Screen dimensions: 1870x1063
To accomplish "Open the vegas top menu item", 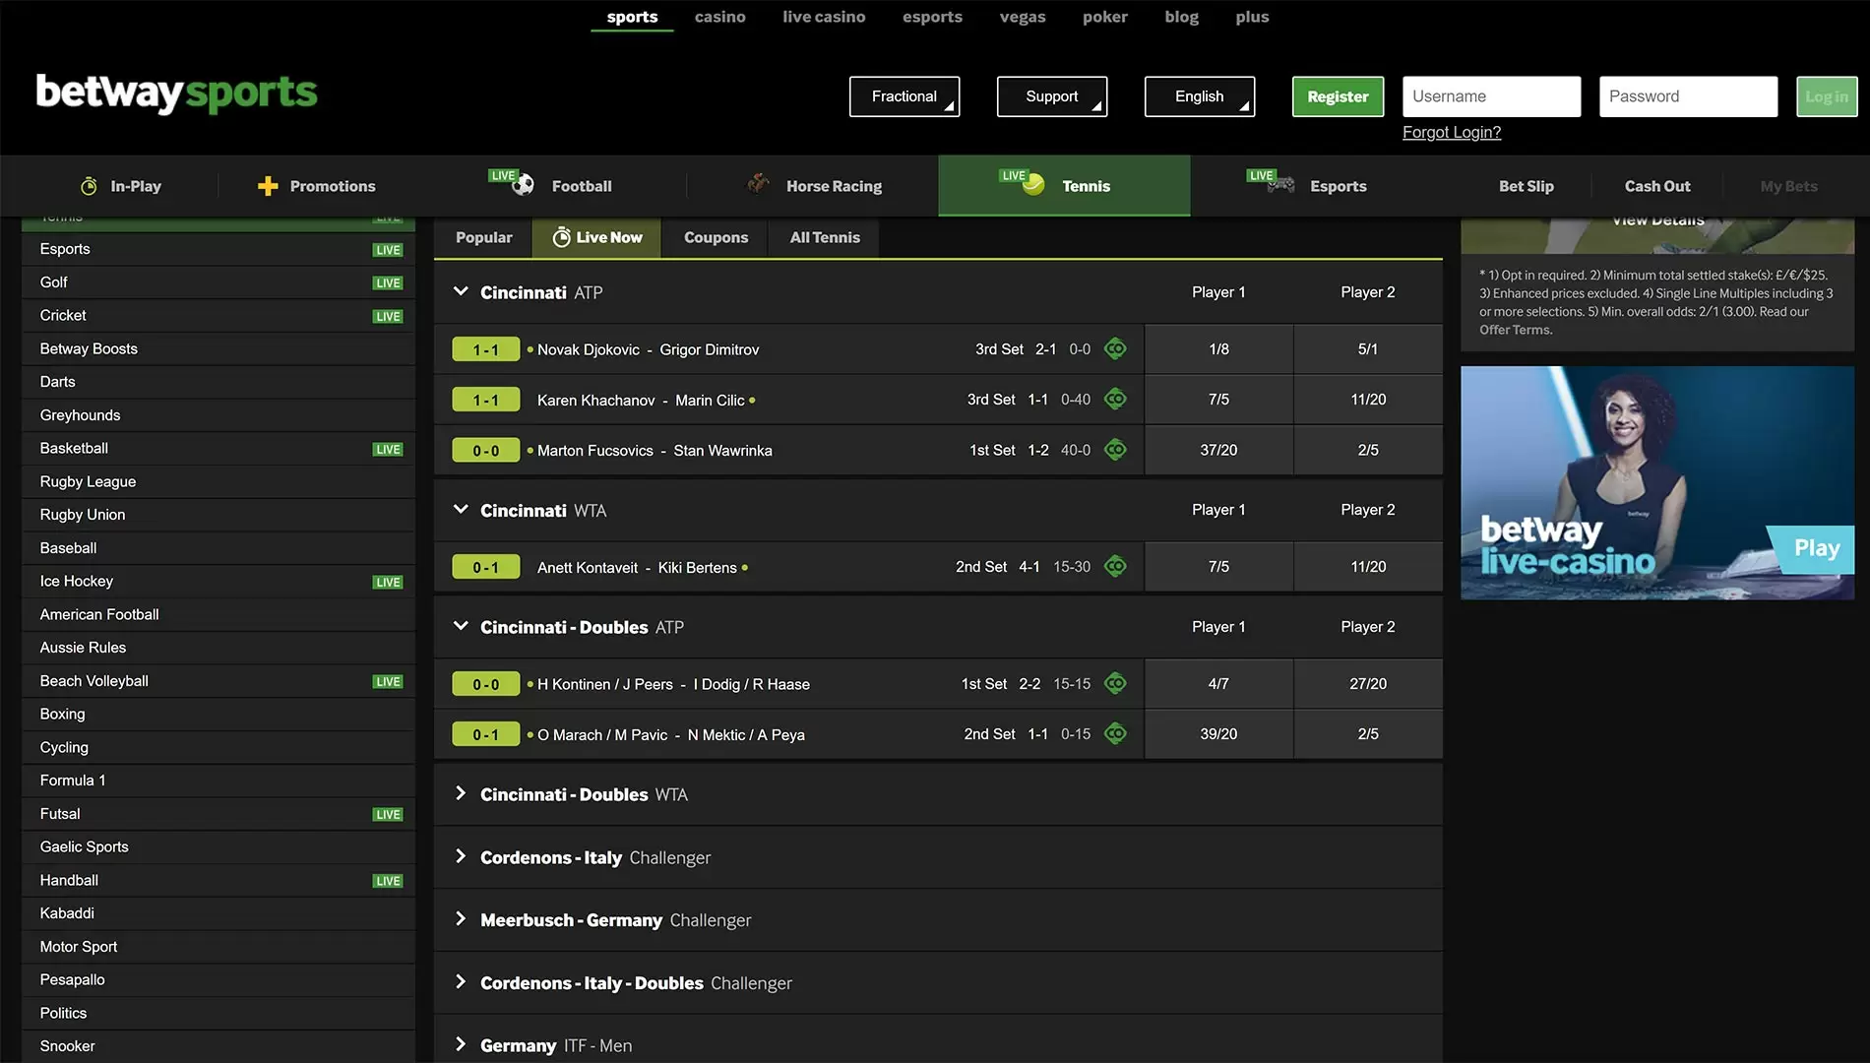I will click(1023, 17).
